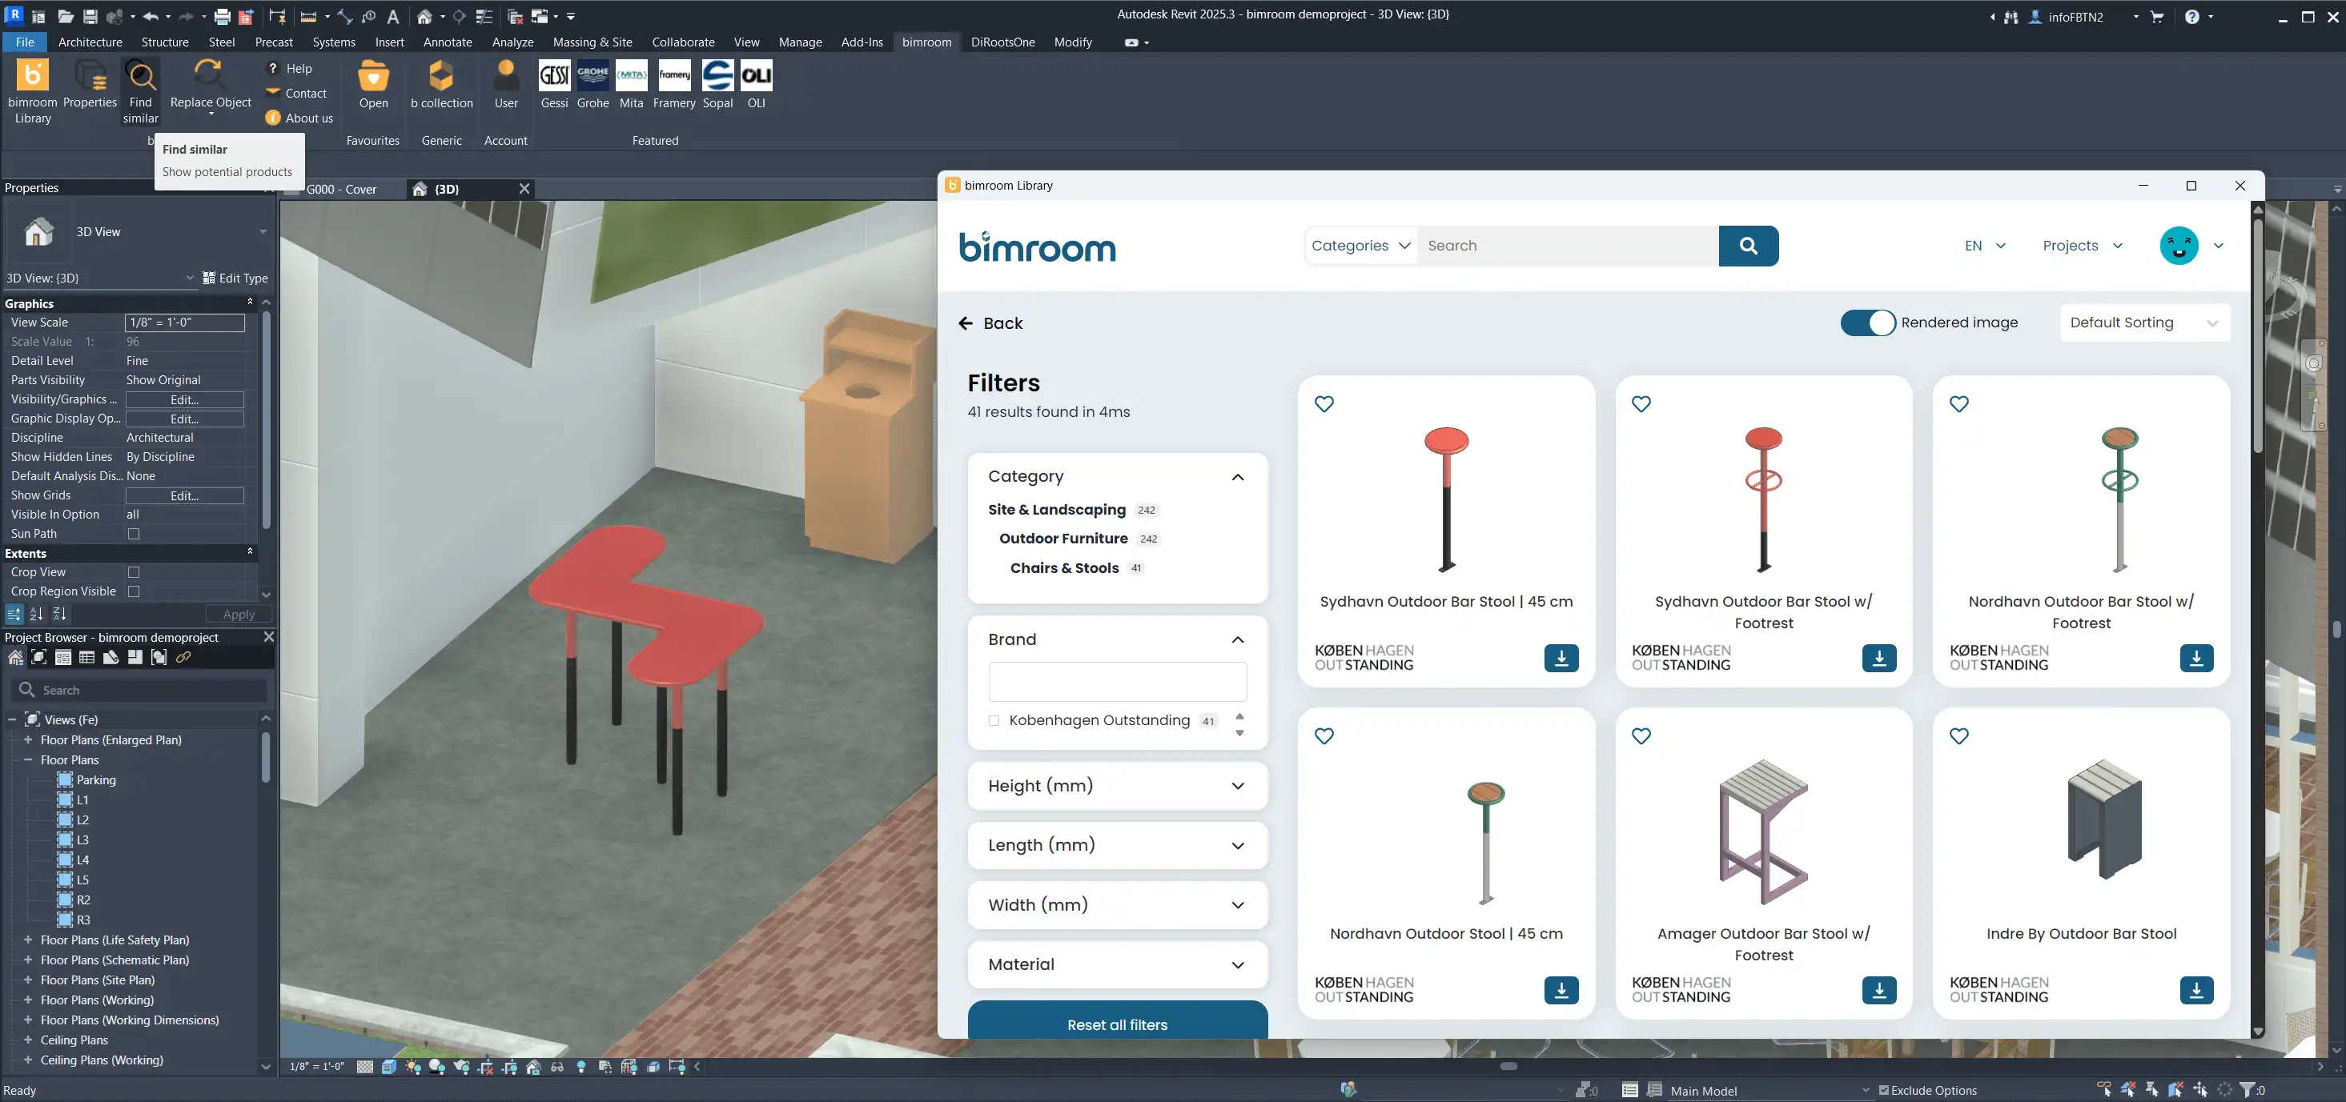Switch to the DiRootsOne ribbon tab
The width and height of the screenshot is (2346, 1102).
point(1002,42)
